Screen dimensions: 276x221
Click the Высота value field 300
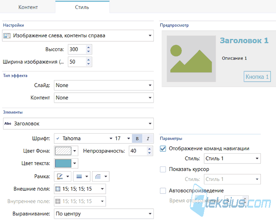pyautogui.click(x=77, y=49)
